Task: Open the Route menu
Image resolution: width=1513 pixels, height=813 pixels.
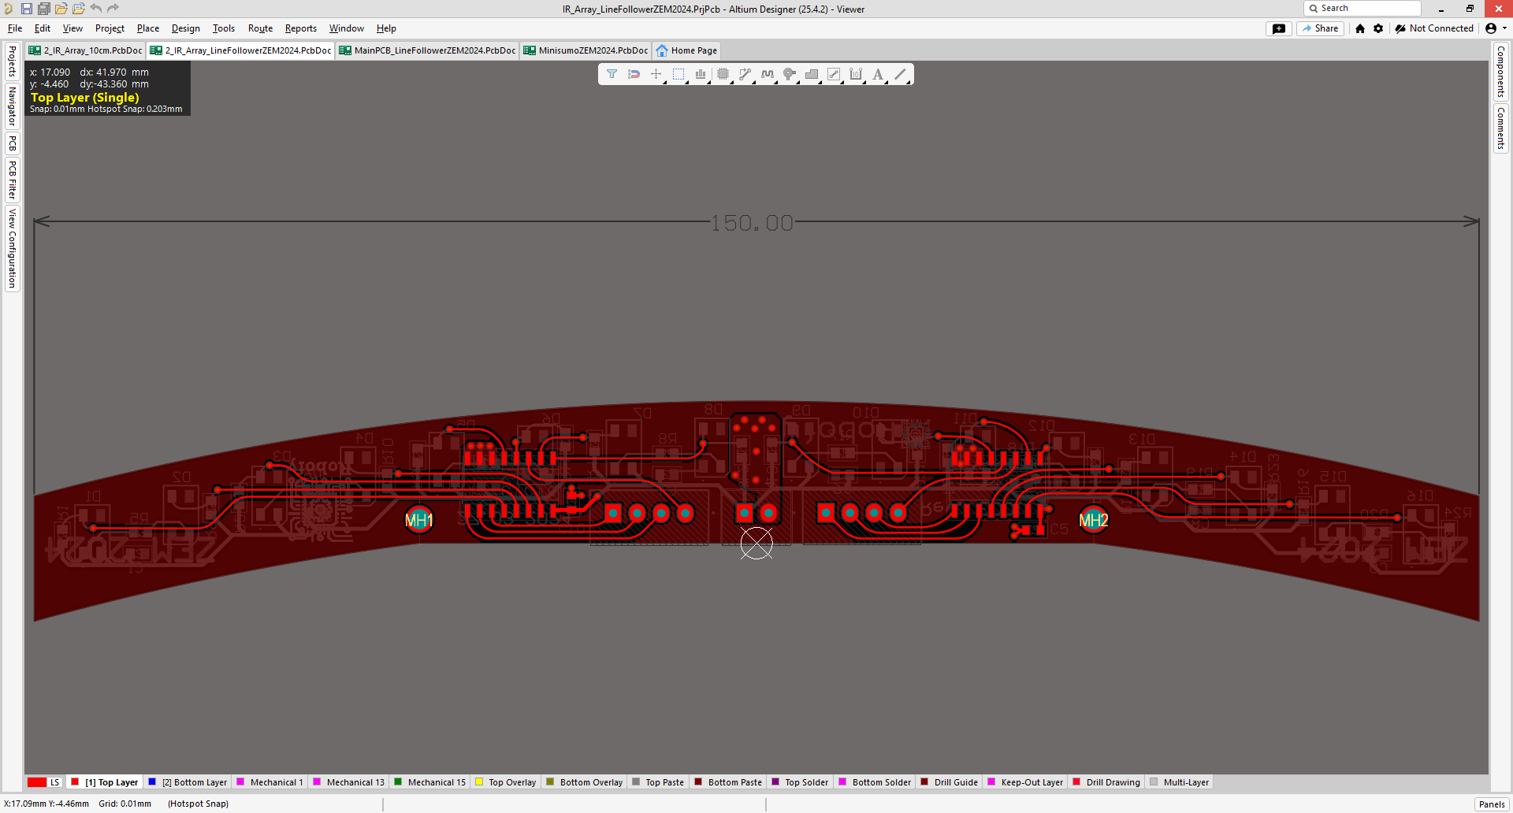Action: tap(260, 28)
